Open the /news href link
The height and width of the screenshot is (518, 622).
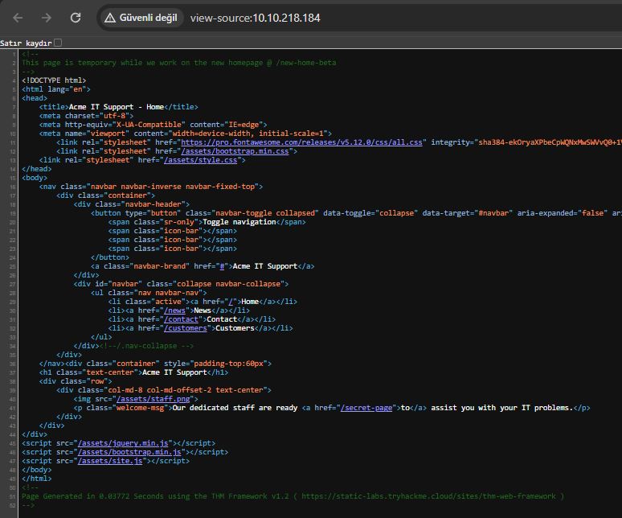(x=175, y=310)
